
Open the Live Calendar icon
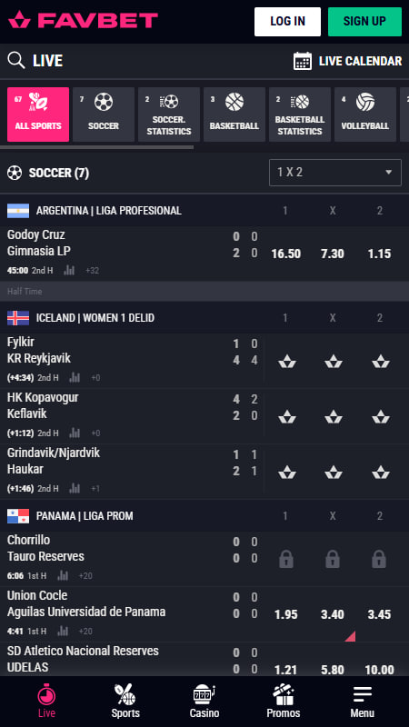303,61
